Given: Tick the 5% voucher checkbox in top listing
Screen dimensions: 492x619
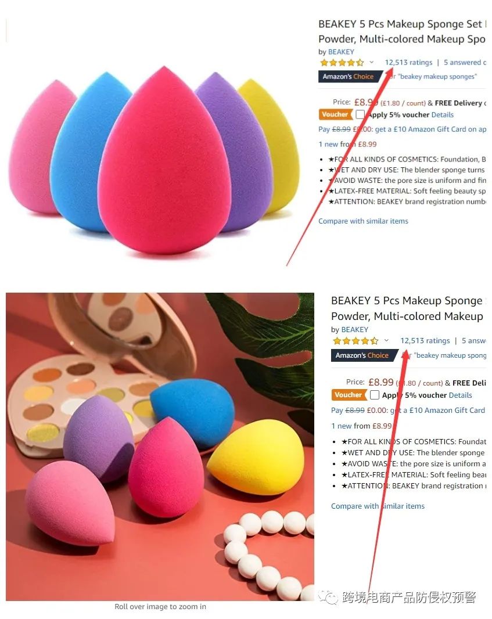Looking at the screenshot, I should (x=360, y=114).
